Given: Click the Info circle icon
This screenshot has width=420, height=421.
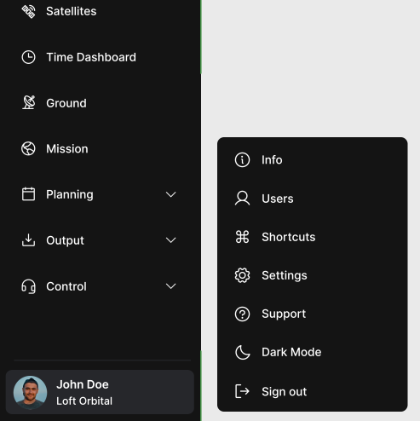Looking at the screenshot, I should point(242,160).
